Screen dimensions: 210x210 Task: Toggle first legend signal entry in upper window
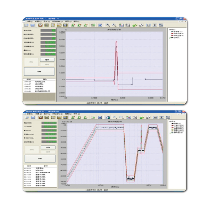click(x=176, y=31)
